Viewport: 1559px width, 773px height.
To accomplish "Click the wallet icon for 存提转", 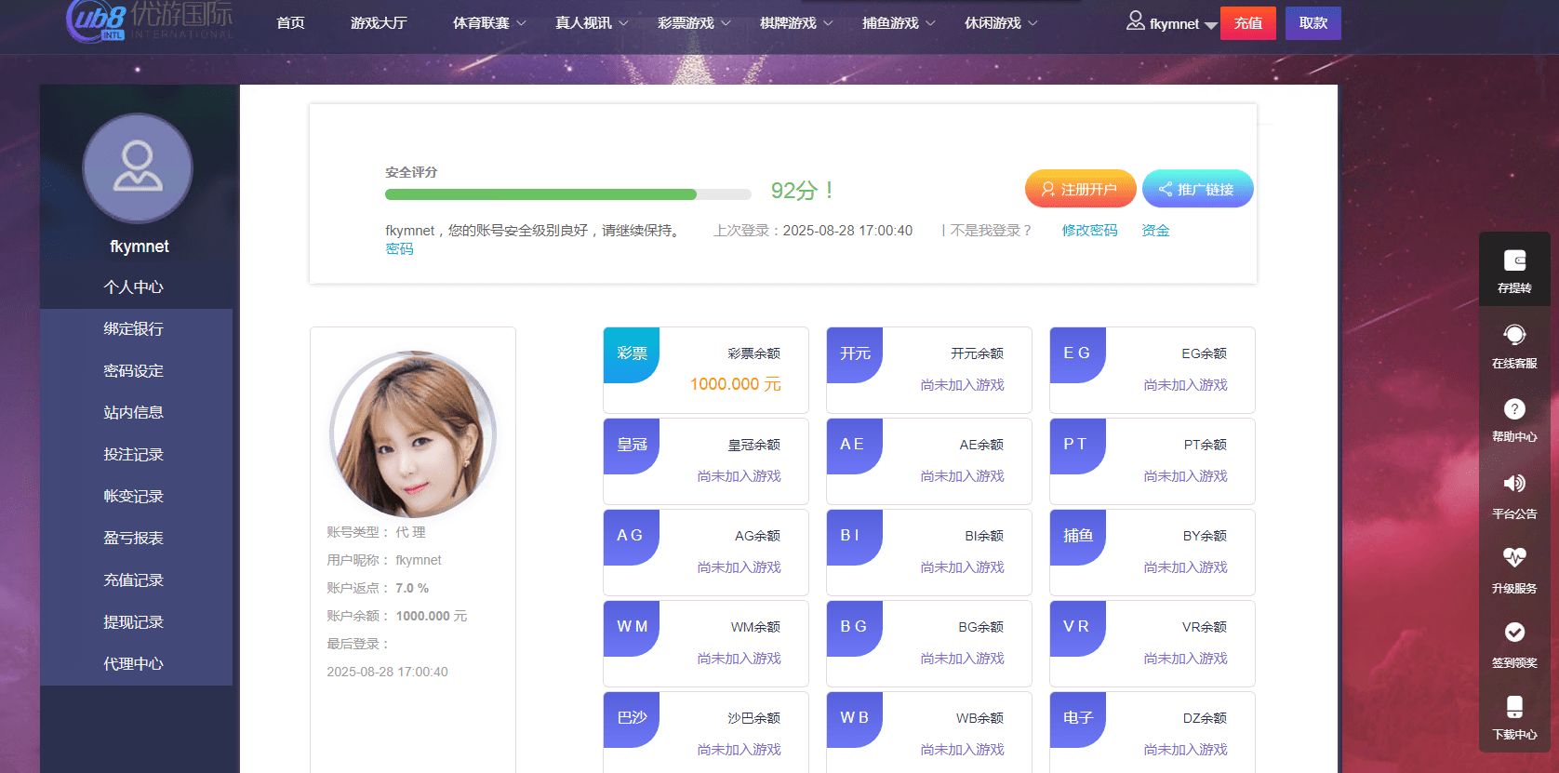I will (x=1514, y=261).
